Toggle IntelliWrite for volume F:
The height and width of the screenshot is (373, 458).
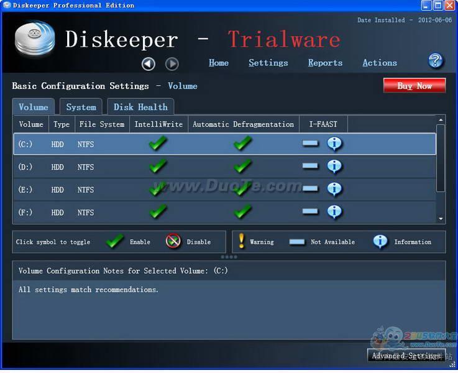point(158,211)
